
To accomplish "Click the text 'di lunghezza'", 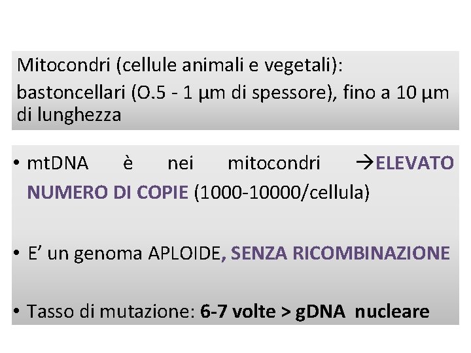I will (x=69, y=115).
